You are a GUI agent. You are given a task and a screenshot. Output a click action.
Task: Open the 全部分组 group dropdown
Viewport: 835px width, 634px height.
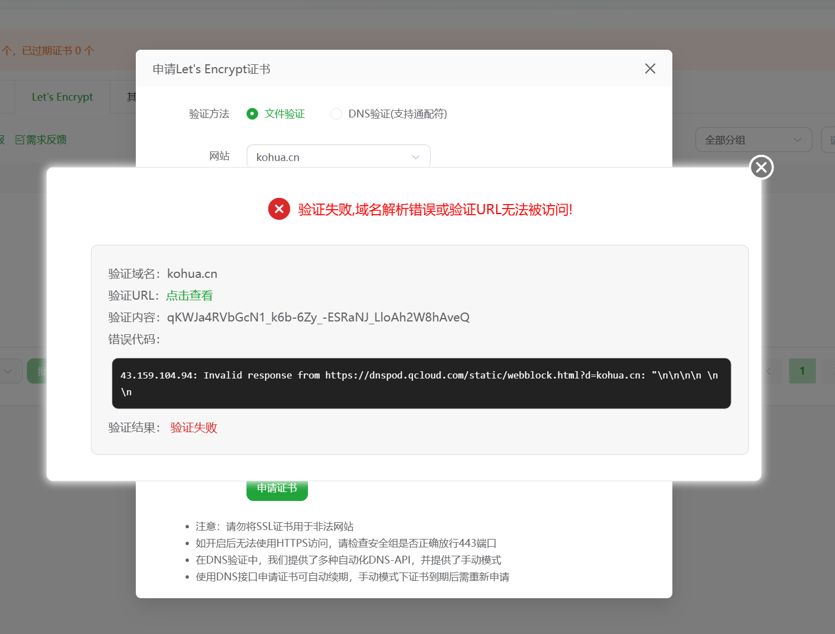pos(753,140)
